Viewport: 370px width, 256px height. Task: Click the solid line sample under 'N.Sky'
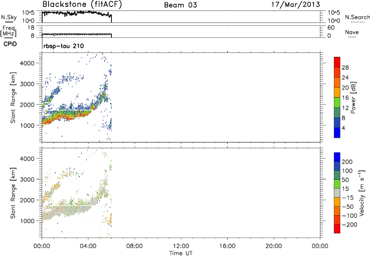tap(9, 22)
